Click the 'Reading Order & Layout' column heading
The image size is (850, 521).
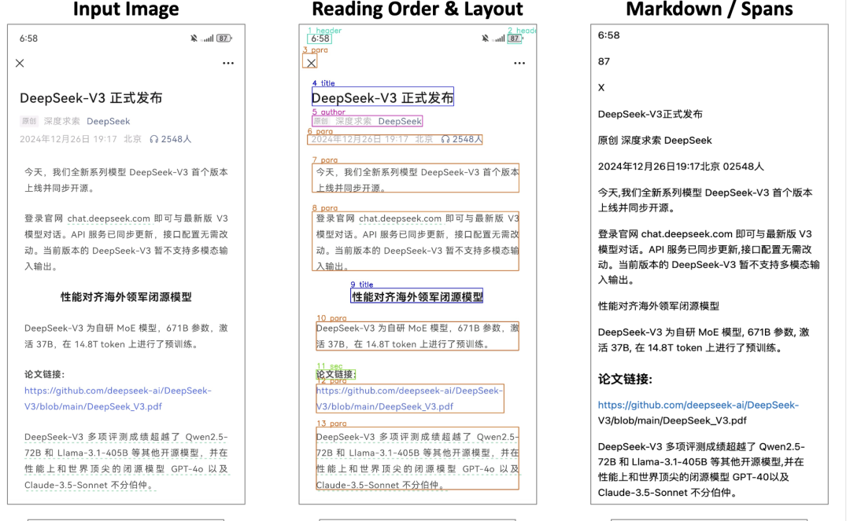tap(417, 9)
